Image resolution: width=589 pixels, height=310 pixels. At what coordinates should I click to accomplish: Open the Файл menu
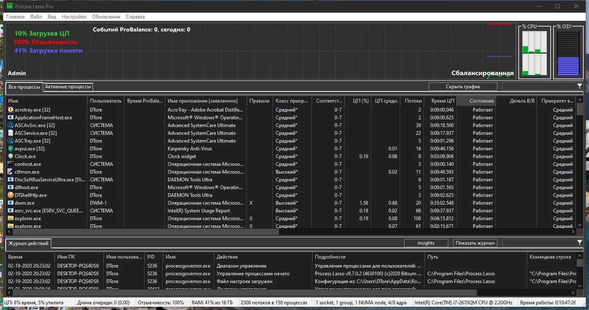36,17
